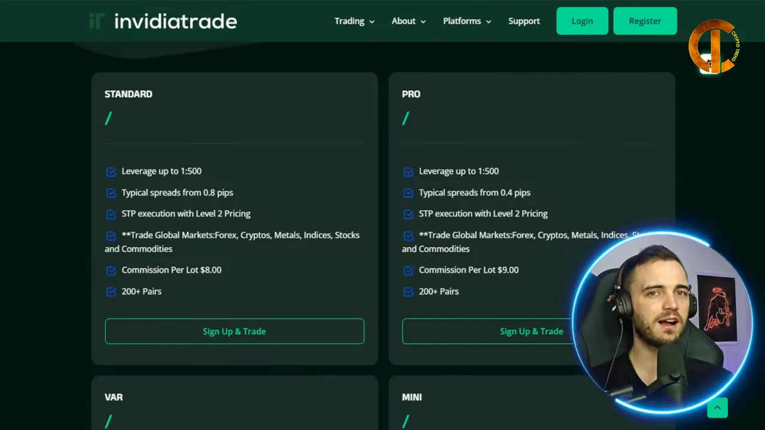The width and height of the screenshot is (765, 430).
Task: Click the Pro Trade Global Markets checkmark
Action: click(408, 236)
